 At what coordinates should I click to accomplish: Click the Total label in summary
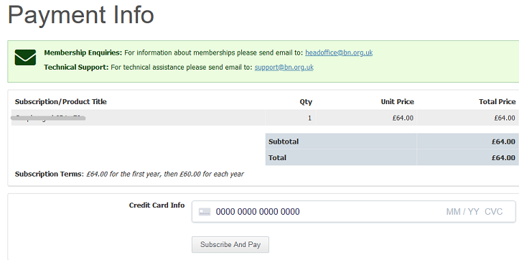click(x=277, y=158)
